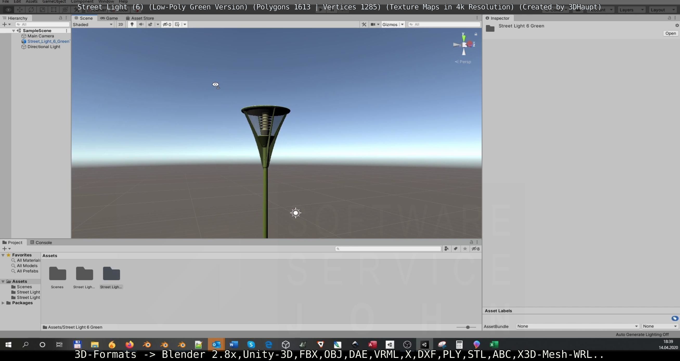Select the combined Transform tool
The width and height of the screenshot is (680, 361).
click(x=65, y=10)
